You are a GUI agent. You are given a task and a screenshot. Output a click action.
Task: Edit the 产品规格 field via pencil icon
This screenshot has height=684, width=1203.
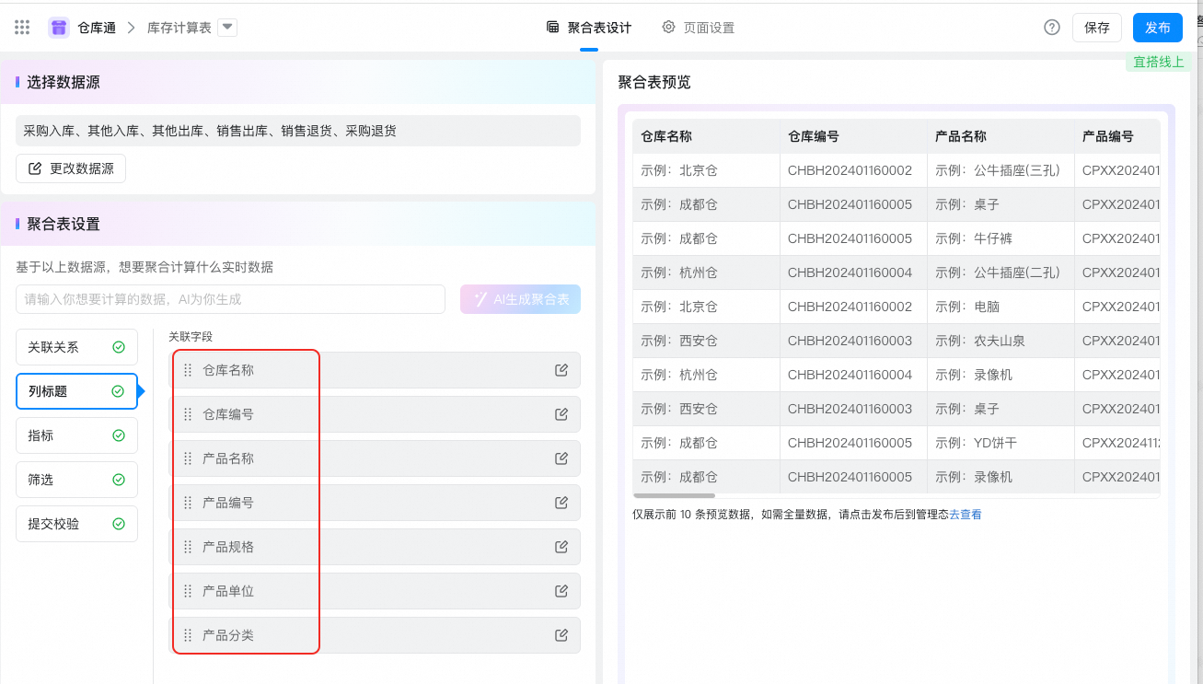pos(561,547)
